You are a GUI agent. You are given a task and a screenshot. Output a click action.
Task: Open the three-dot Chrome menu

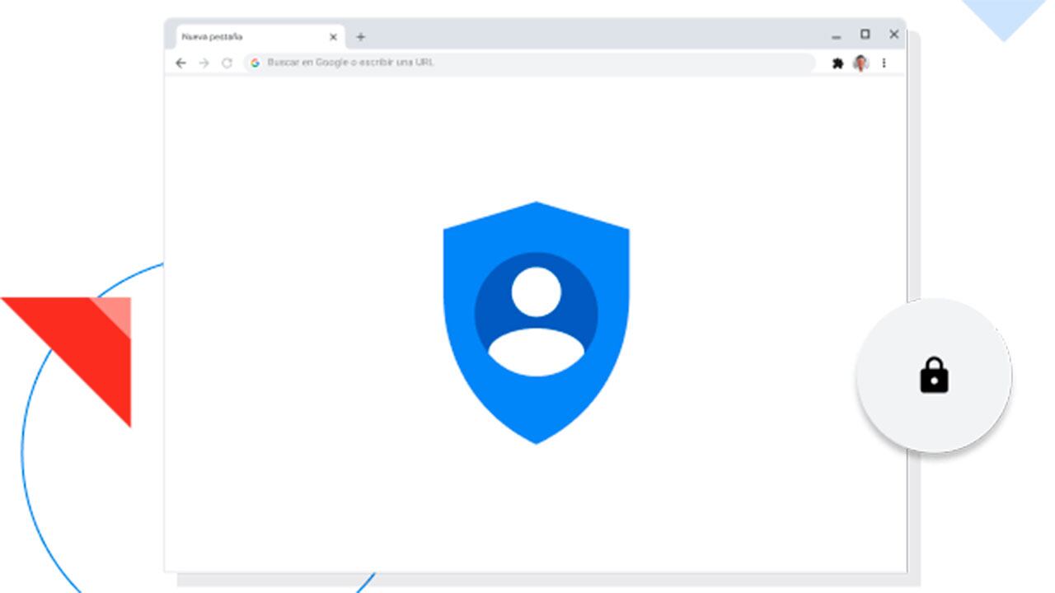(884, 63)
